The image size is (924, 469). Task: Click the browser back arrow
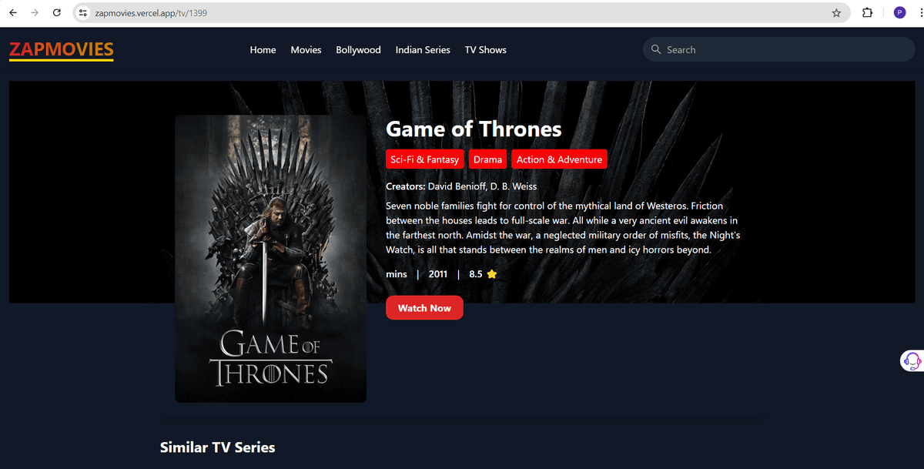[x=13, y=13]
